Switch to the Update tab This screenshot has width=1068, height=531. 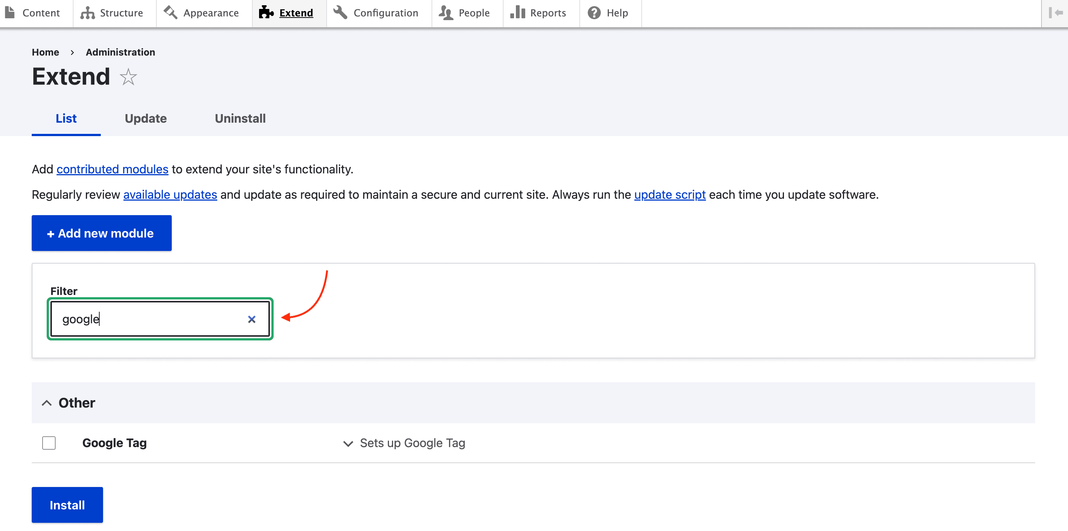146,119
